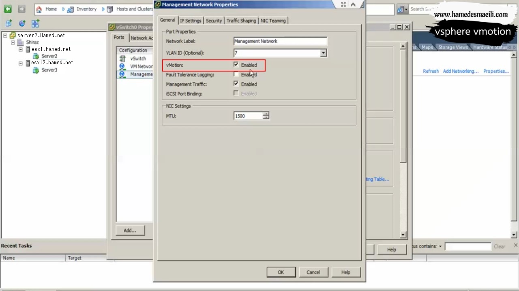Toggle Fault Tolerance Logging checkbox
This screenshot has height=291, width=519.
click(x=236, y=74)
